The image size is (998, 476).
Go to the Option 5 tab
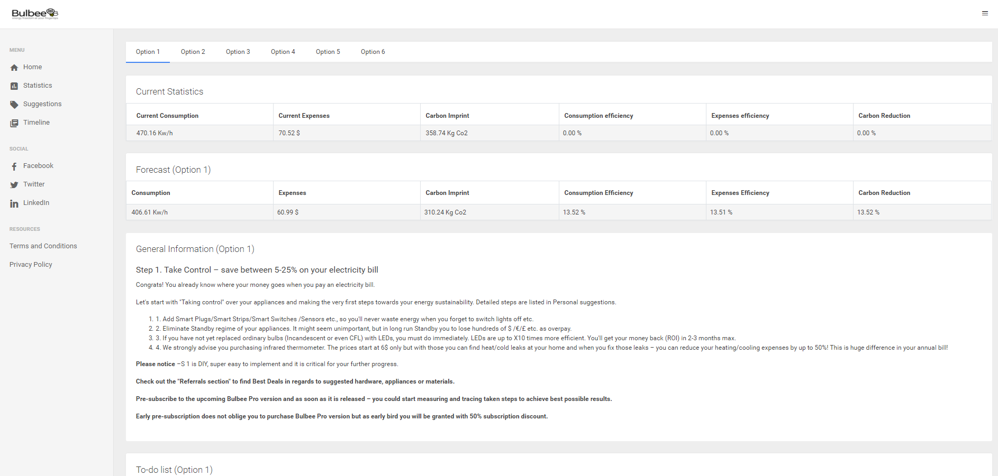pos(328,52)
